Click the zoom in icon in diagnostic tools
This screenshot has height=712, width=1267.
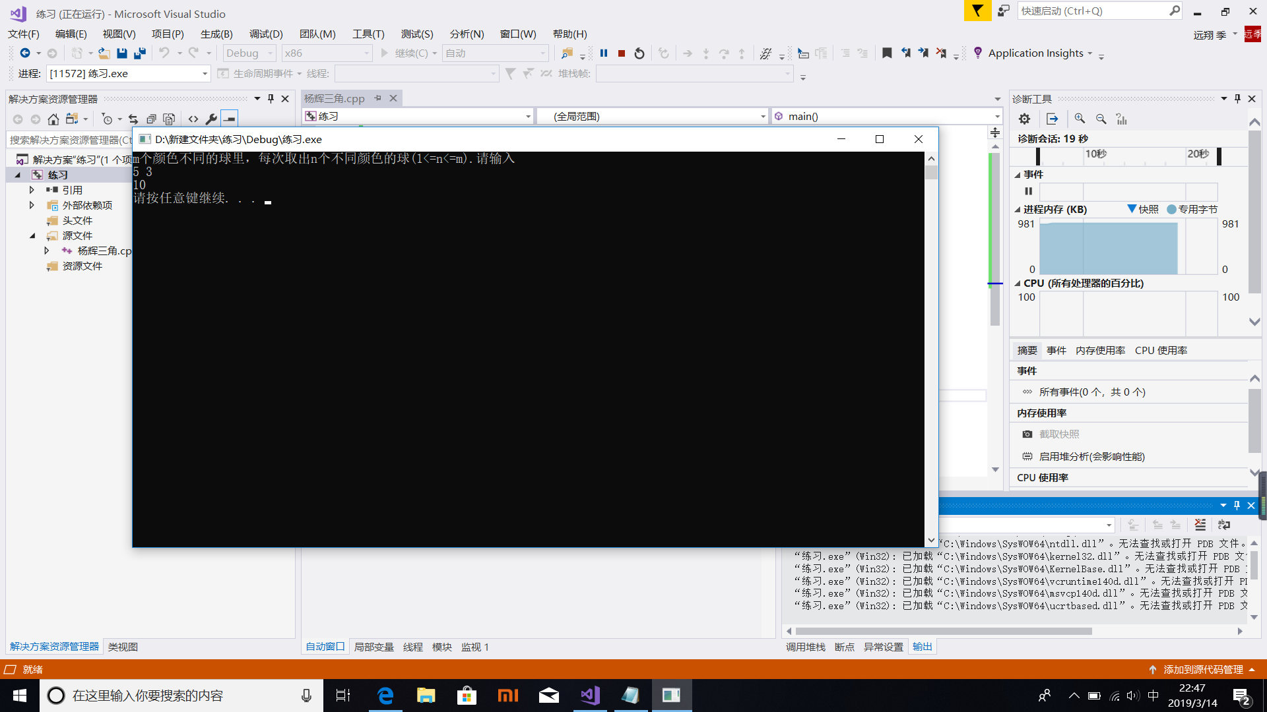pyautogui.click(x=1080, y=119)
